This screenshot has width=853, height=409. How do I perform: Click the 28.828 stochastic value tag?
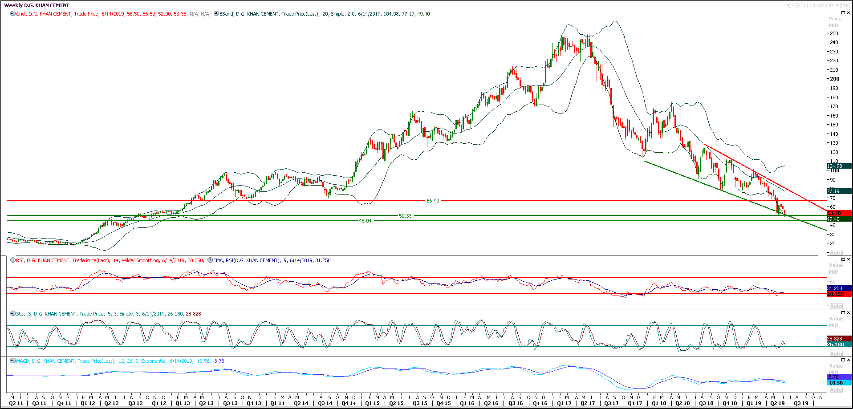(x=839, y=339)
